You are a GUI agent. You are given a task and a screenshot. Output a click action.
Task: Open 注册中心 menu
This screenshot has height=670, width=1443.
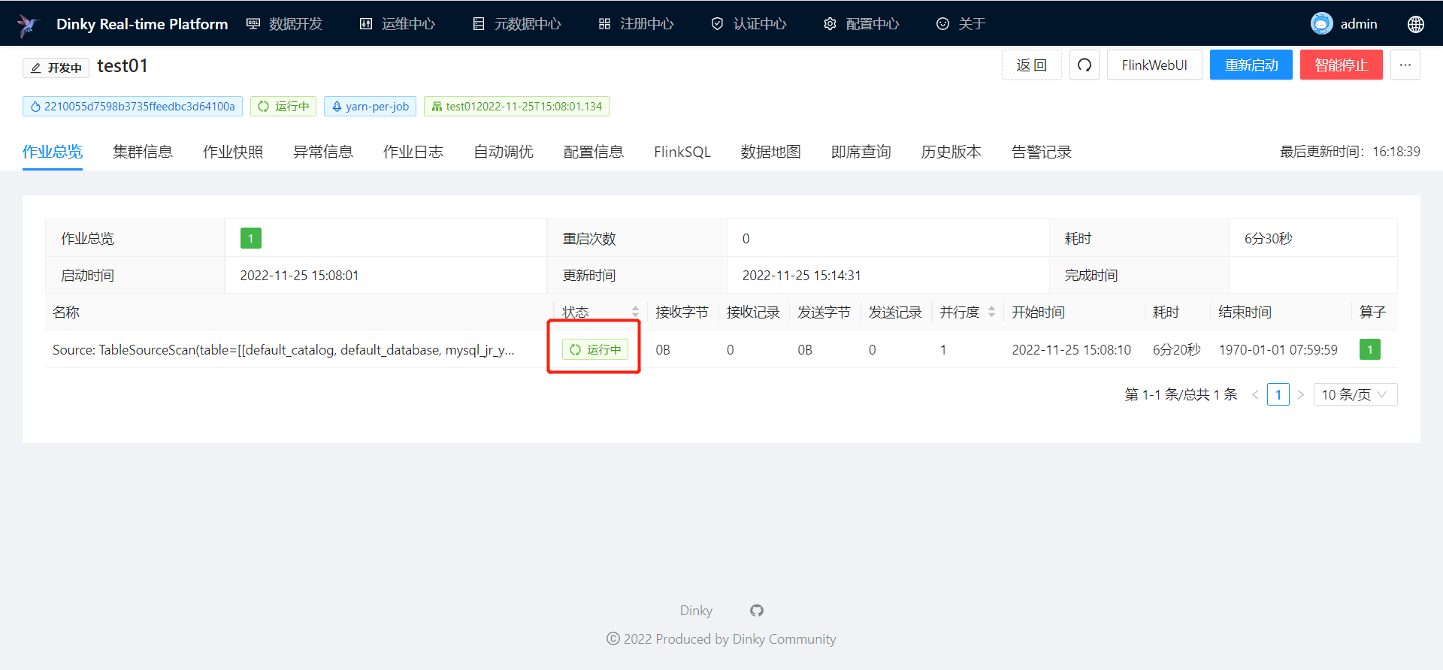click(x=637, y=24)
